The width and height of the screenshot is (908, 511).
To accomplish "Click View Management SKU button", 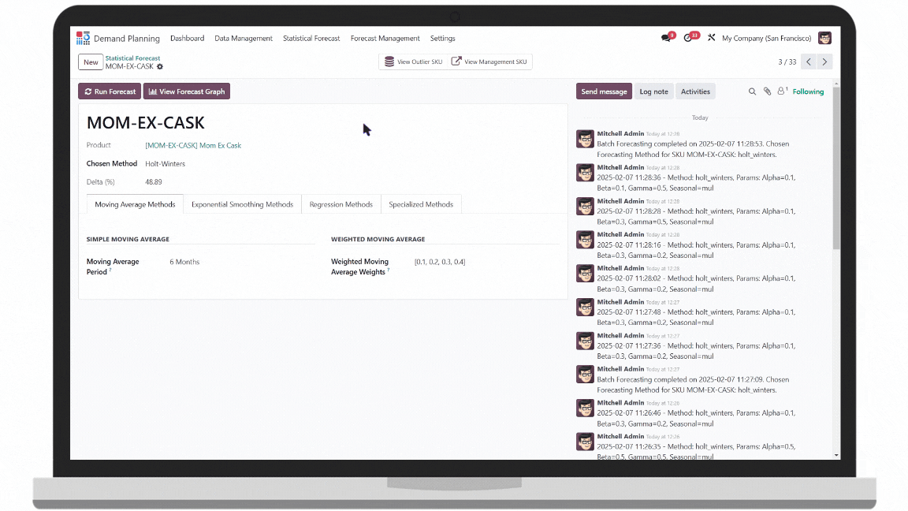I will pos(489,62).
